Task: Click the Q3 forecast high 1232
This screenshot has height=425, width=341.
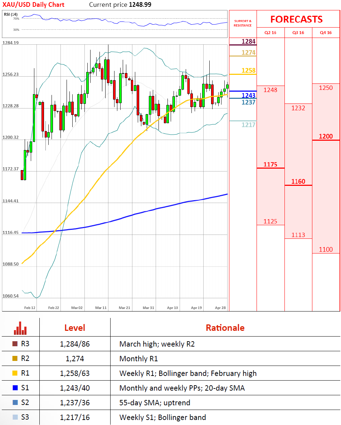Action: 298,108
